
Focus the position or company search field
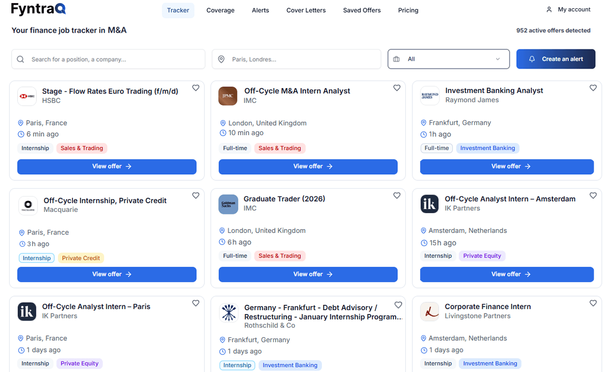coord(108,59)
